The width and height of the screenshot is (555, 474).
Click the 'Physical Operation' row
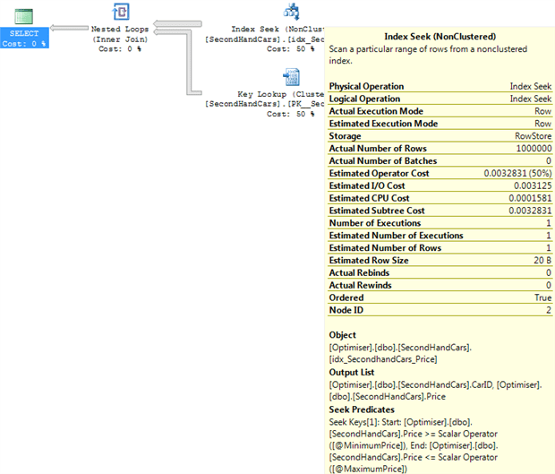click(440, 86)
